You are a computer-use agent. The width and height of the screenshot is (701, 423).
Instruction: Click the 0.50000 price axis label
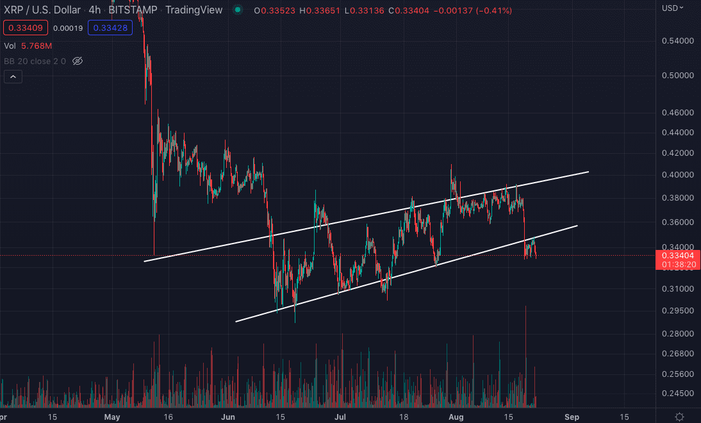[678, 75]
